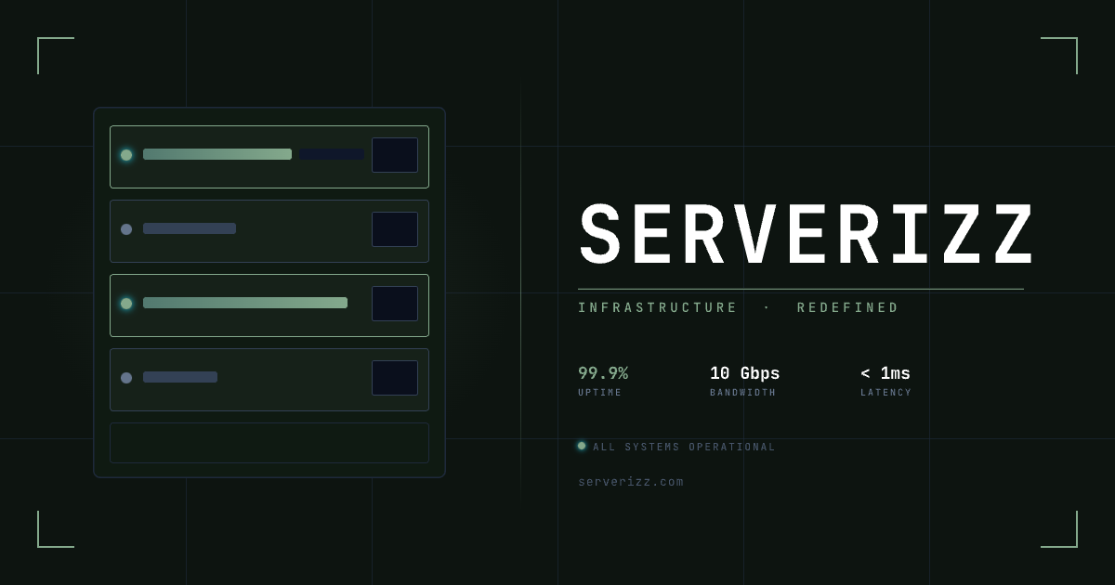Click the green ALL SYSTEMS OPERATIONAL indicator dot
Screen dimensions: 1115x585
582,446
